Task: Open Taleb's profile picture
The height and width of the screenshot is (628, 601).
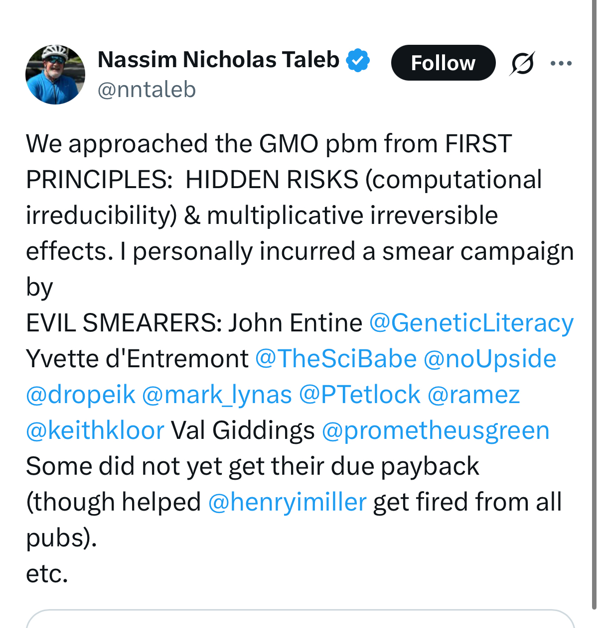Action: coord(55,75)
